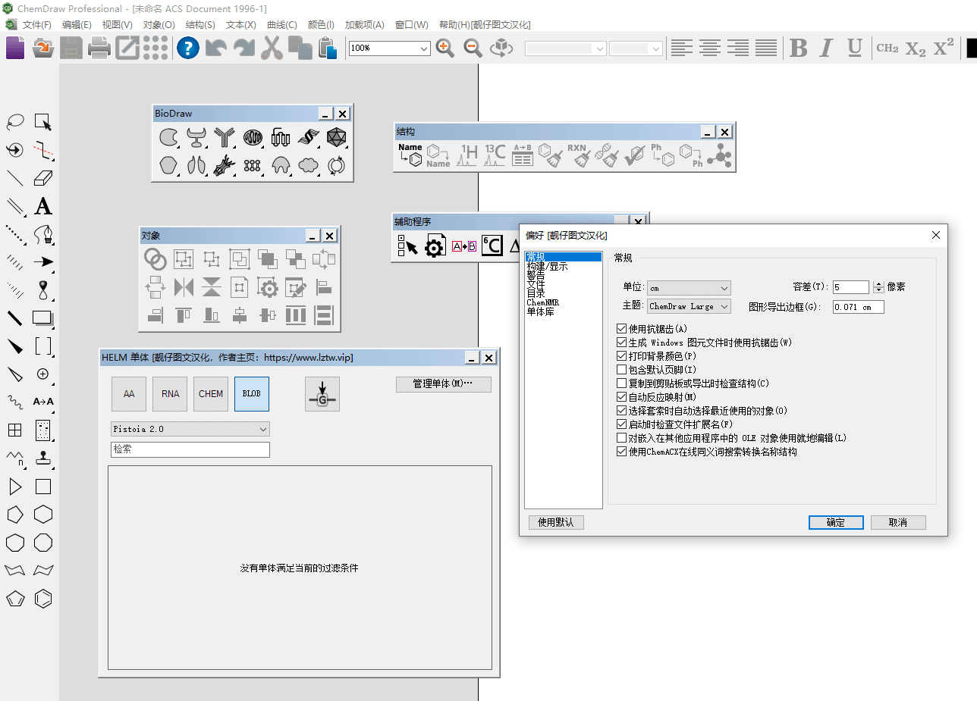Click the Undo arrow in toolbar
The width and height of the screenshot is (977, 701).
tap(216, 49)
